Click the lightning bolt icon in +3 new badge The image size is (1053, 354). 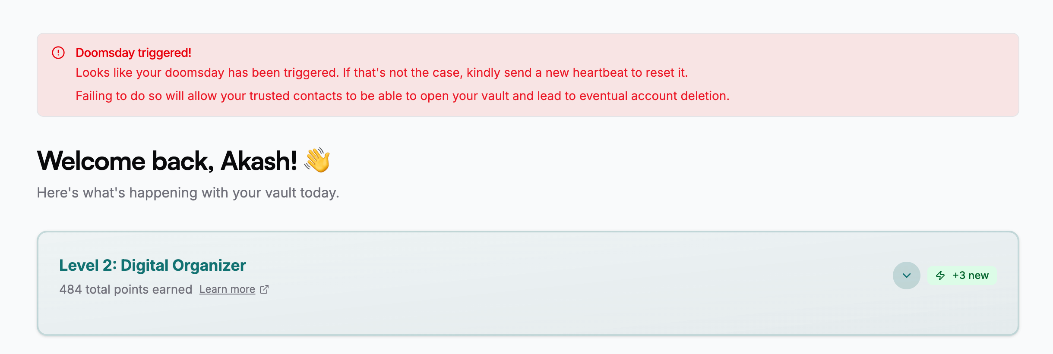pyautogui.click(x=940, y=276)
